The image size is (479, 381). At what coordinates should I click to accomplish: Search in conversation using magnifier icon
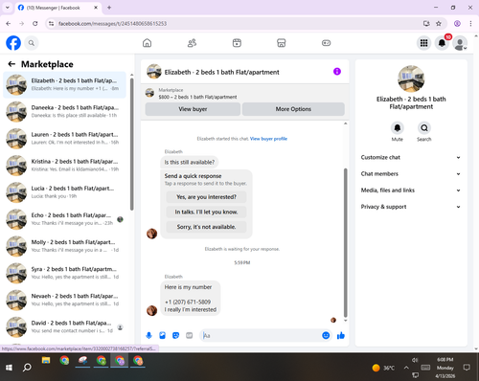click(x=424, y=128)
